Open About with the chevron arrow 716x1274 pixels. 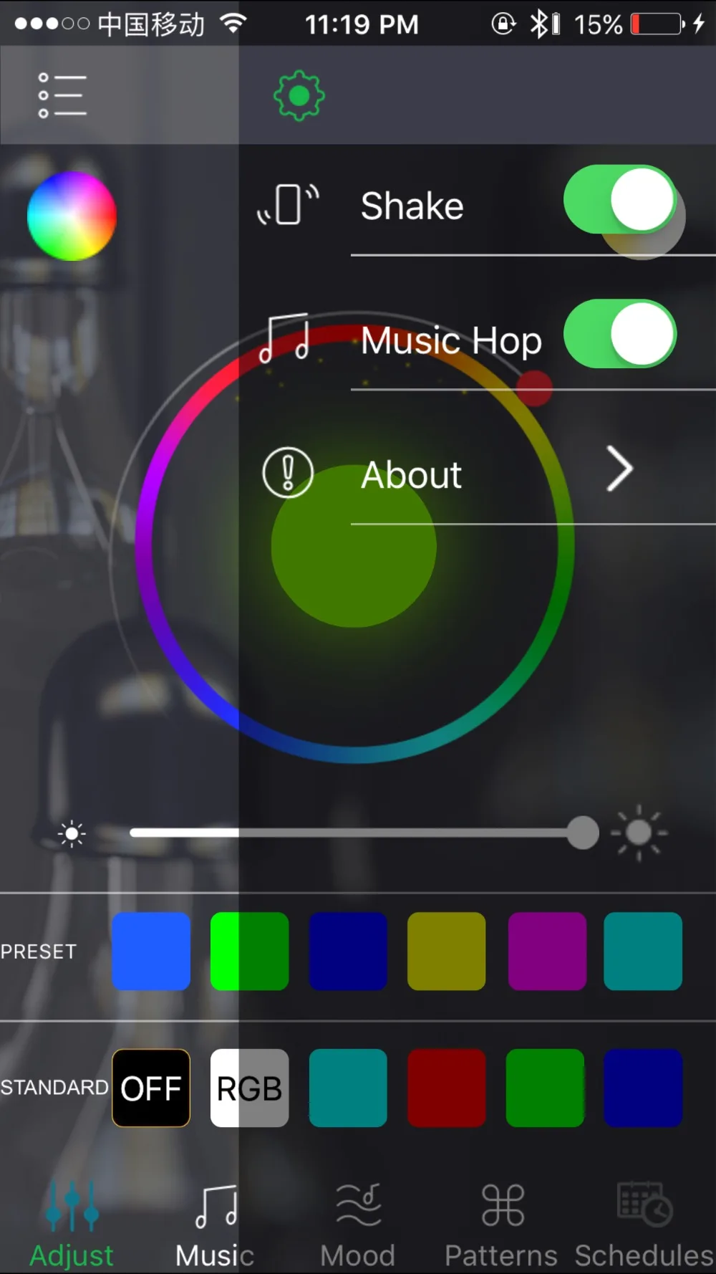tap(620, 469)
